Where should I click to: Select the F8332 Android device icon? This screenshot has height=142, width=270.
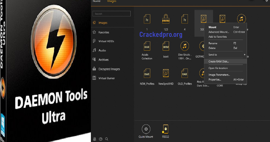coord(165,129)
